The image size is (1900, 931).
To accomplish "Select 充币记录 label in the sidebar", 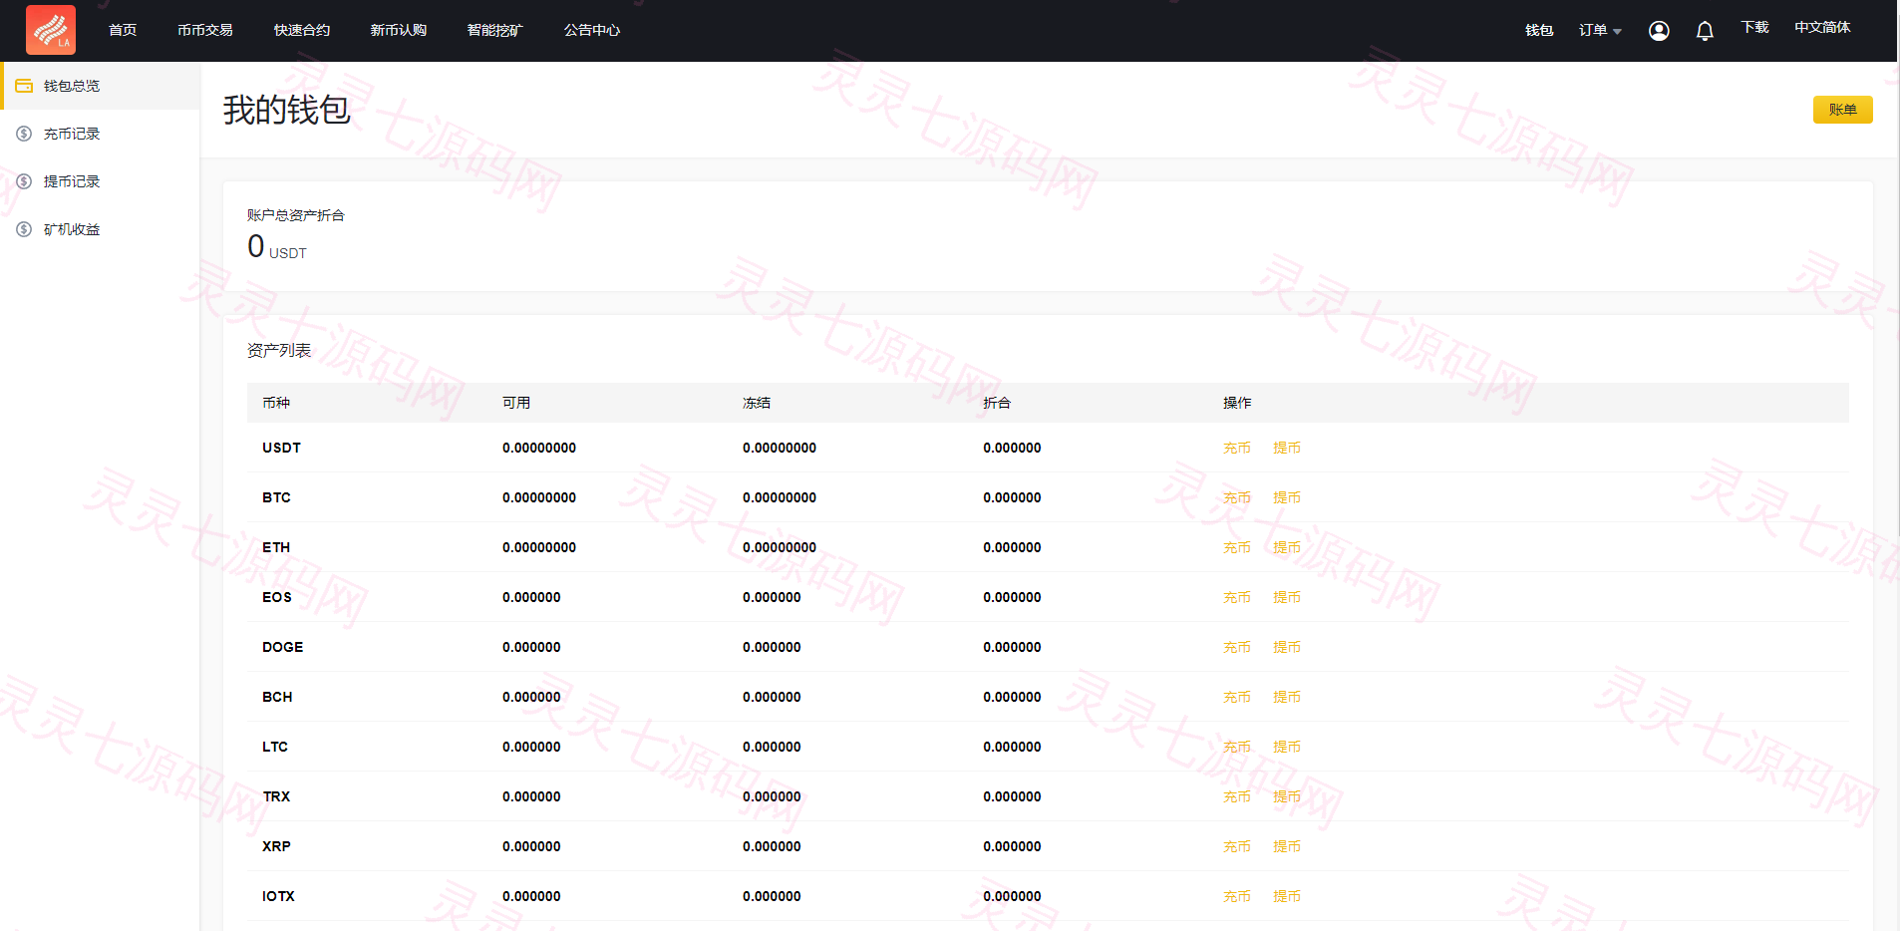I will point(72,134).
